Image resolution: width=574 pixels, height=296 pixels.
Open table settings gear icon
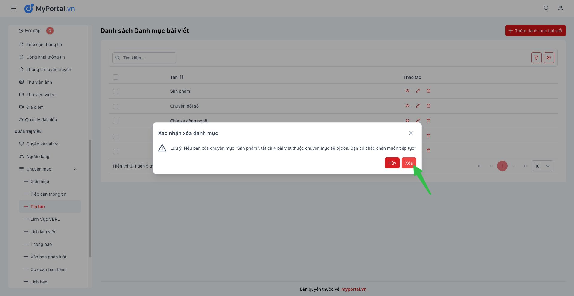point(549,58)
